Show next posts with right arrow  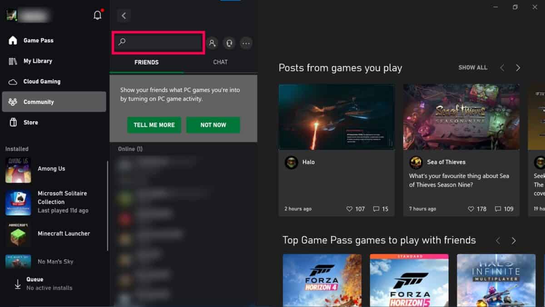pyautogui.click(x=518, y=68)
